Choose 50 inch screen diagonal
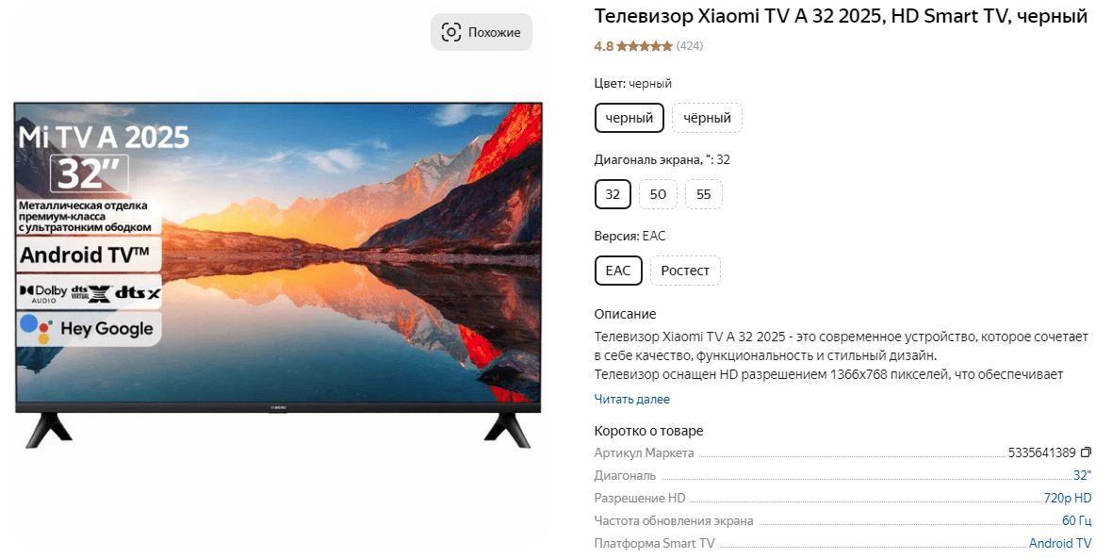 (x=658, y=194)
